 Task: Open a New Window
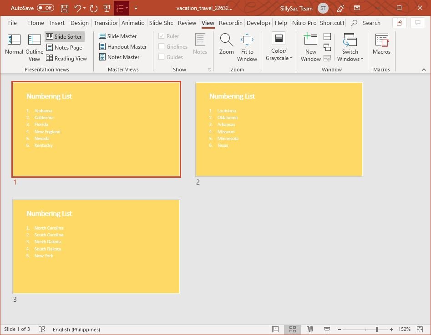tap(310, 47)
